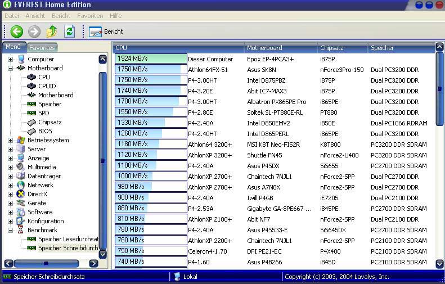Collapse the Benchmark tree node
The height and width of the screenshot is (284, 445).
tap(10, 230)
